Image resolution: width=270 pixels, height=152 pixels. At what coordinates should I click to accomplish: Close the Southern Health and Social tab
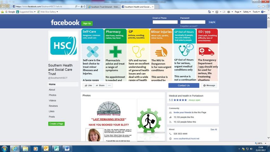tap(153, 7)
